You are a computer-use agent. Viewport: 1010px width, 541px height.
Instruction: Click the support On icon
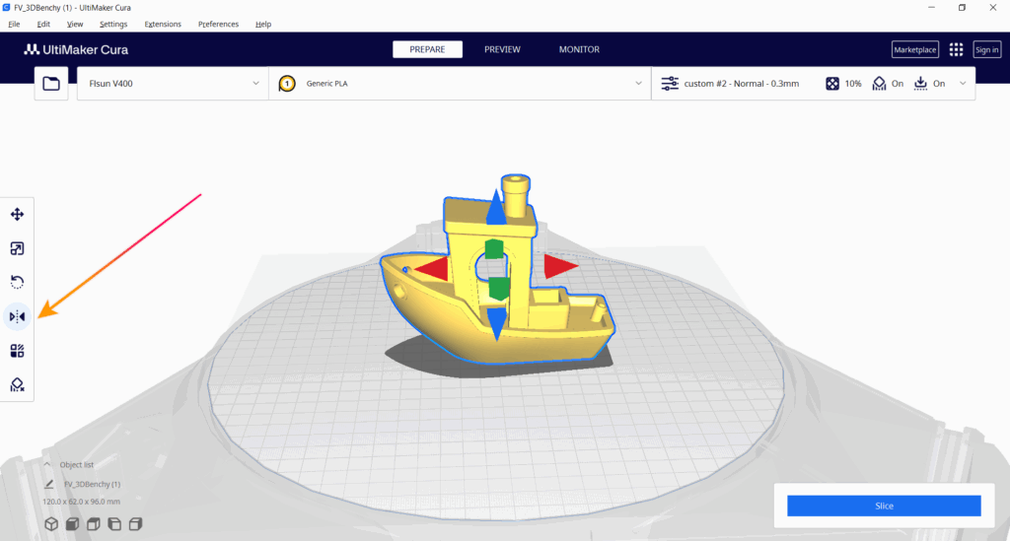(x=879, y=84)
